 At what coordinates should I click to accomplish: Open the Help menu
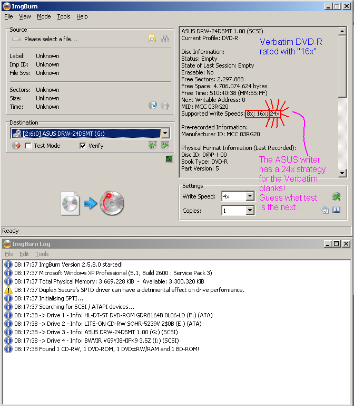click(82, 16)
